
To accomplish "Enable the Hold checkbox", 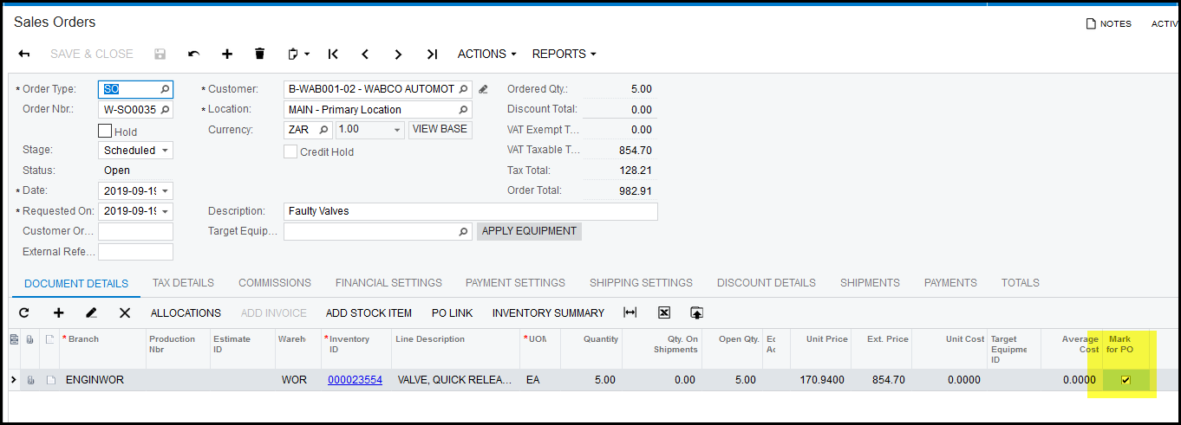I will coord(105,132).
